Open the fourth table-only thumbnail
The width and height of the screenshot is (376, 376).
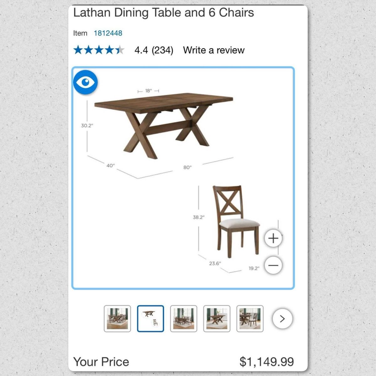[217, 319]
